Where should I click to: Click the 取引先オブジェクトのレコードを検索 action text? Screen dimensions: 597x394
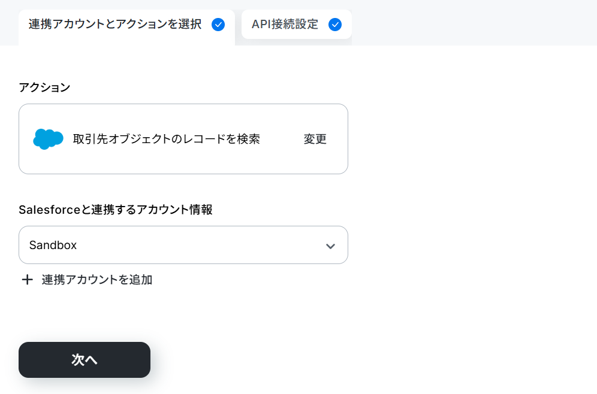pos(167,139)
